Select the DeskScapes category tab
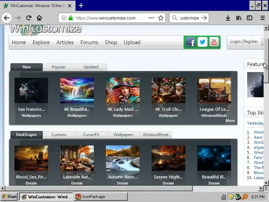The width and height of the screenshot is (269, 202). pos(27,135)
